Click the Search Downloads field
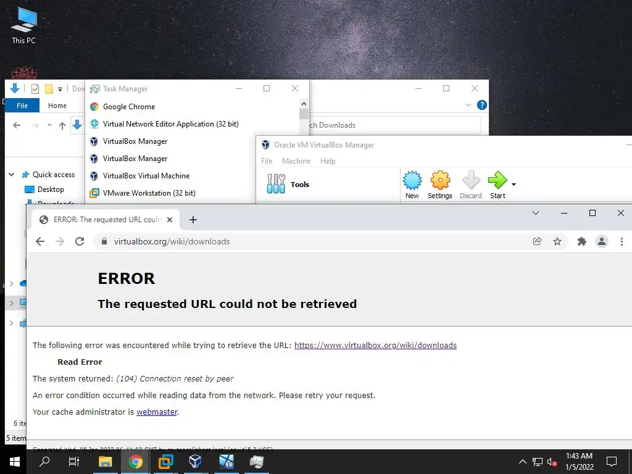632x474 pixels. (x=394, y=125)
